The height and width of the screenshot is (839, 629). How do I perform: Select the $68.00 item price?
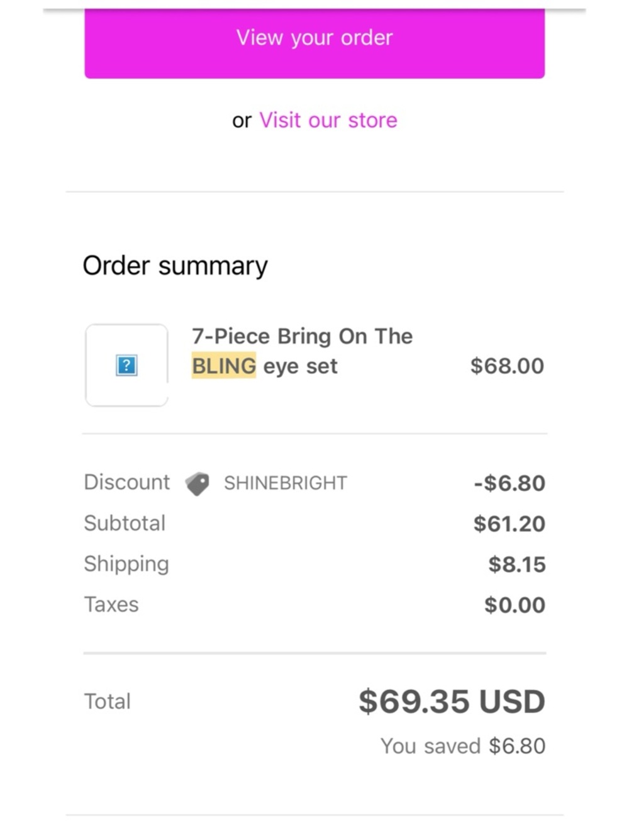[507, 366]
